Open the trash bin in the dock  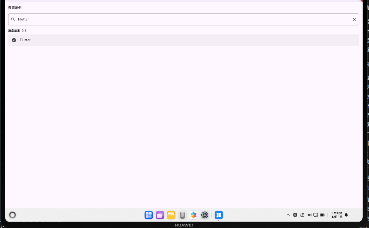pos(182,215)
